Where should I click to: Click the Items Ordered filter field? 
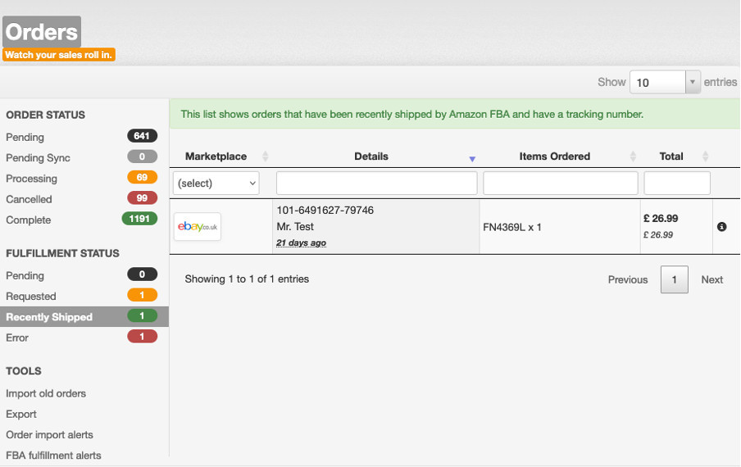coord(561,184)
